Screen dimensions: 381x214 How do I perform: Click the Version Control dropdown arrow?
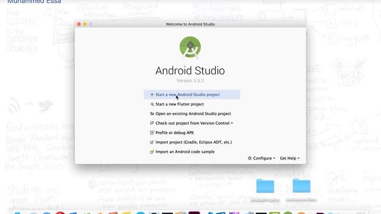232,123
